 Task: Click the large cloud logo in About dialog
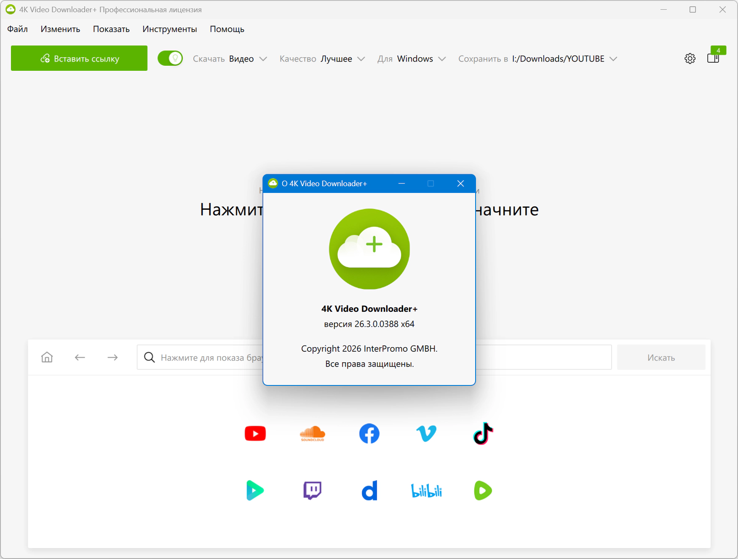pyautogui.click(x=369, y=249)
